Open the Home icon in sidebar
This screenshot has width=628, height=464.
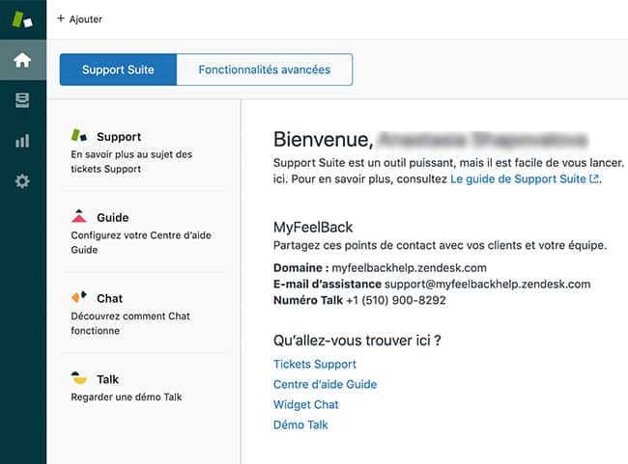pyautogui.click(x=22, y=60)
